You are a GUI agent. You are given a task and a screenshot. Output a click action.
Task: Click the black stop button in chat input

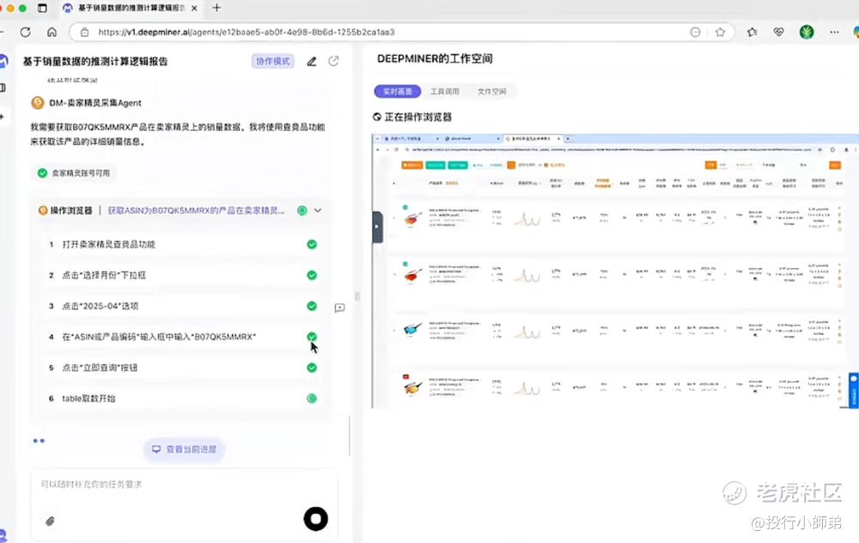point(315,518)
